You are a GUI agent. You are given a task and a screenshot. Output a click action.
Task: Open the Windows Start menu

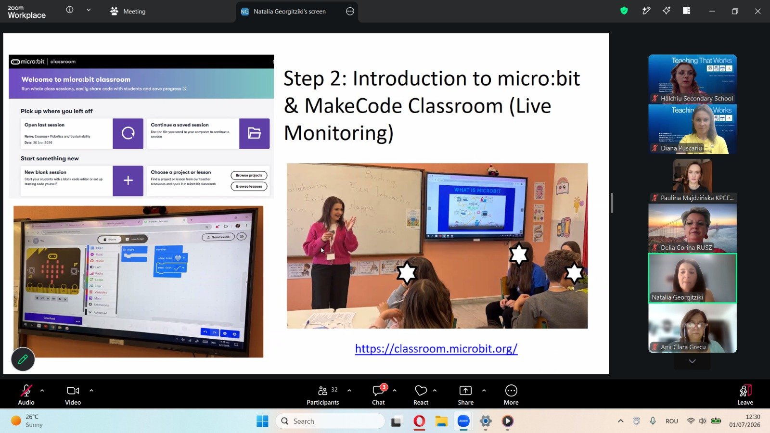262,421
